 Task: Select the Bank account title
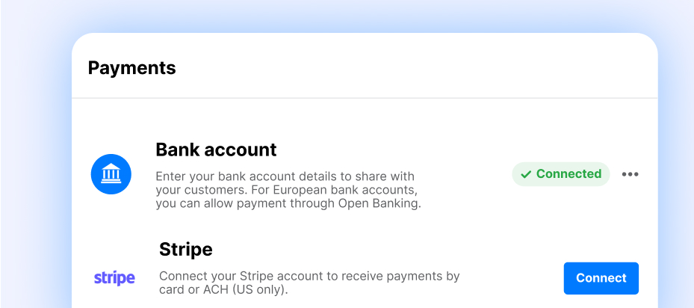click(216, 150)
